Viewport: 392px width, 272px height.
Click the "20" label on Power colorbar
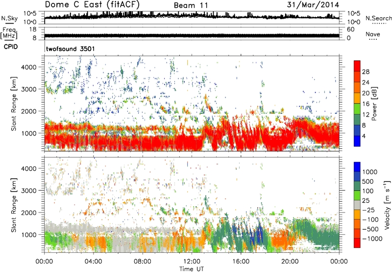366,93
